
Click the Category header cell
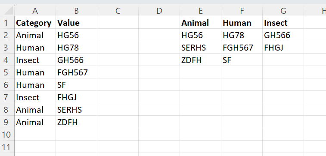(35, 23)
